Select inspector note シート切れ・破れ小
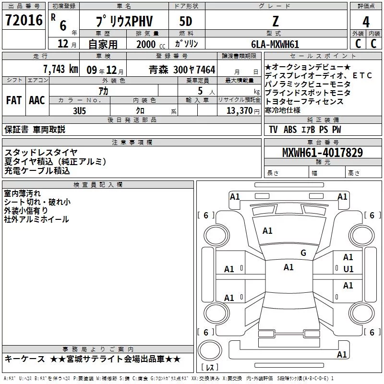Screen dimensions: 384x384 click(x=37, y=202)
